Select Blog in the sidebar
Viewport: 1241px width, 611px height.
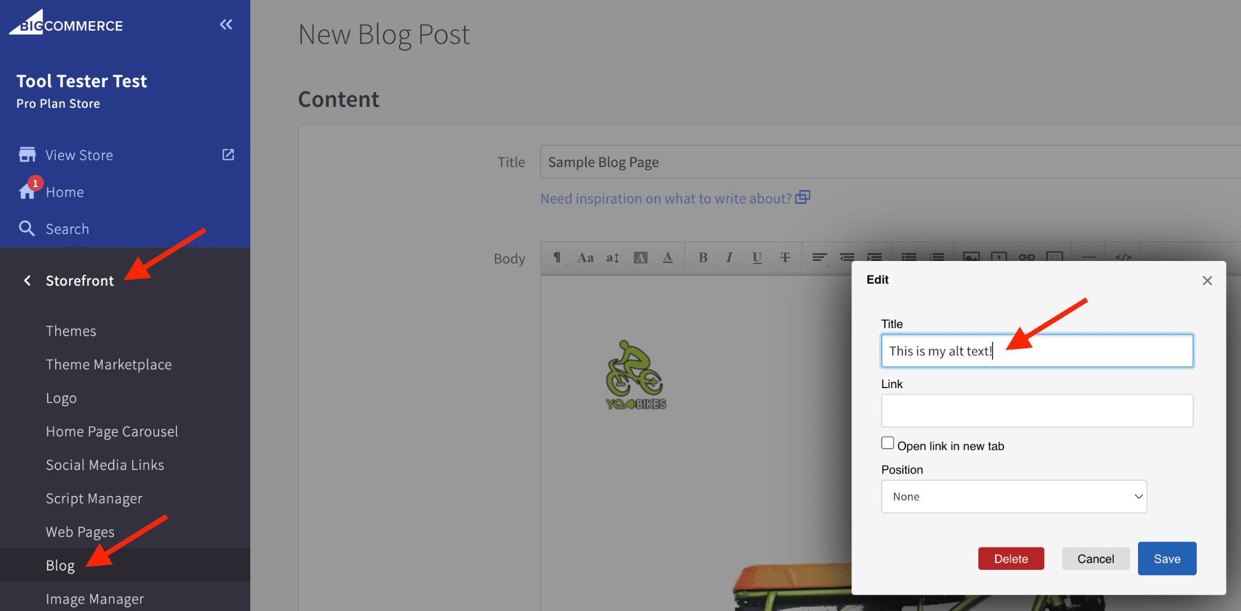click(61, 566)
